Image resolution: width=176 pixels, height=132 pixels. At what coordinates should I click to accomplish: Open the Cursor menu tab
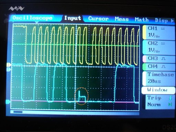point(98,19)
